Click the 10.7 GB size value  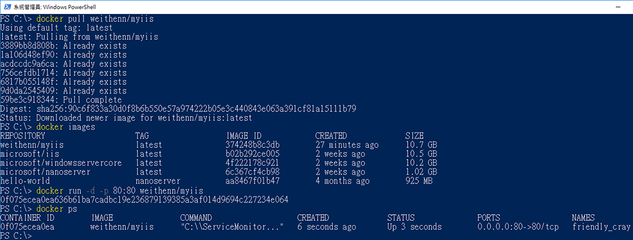click(x=422, y=145)
